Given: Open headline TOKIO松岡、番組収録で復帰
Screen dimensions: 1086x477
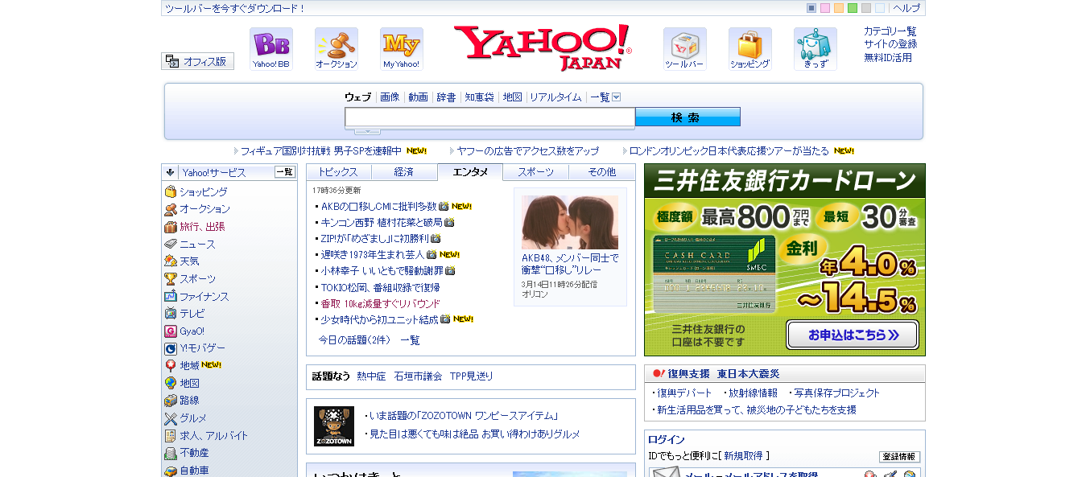Looking at the screenshot, I should point(381,287).
